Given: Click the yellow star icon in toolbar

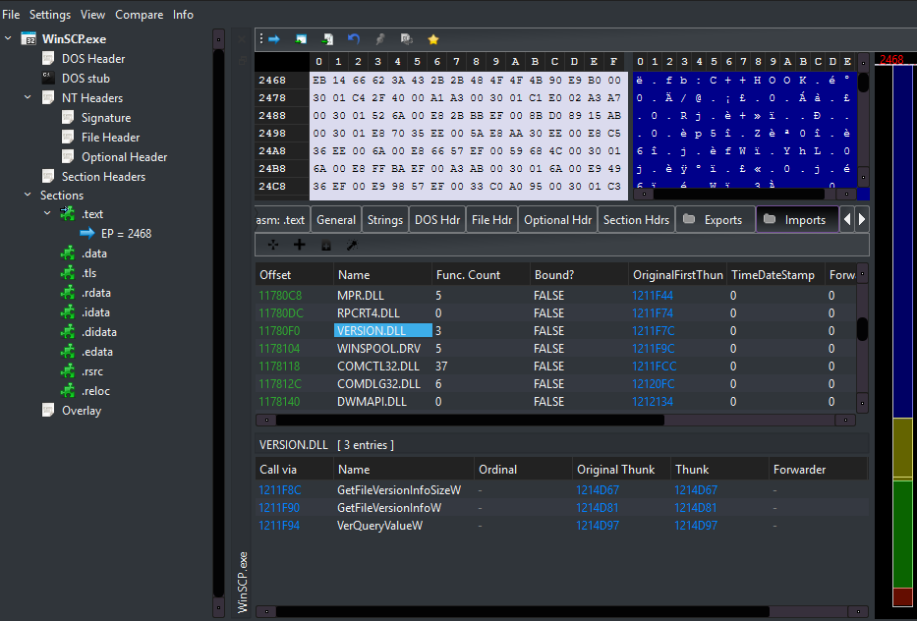Looking at the screenshot, I should (433, 39).
